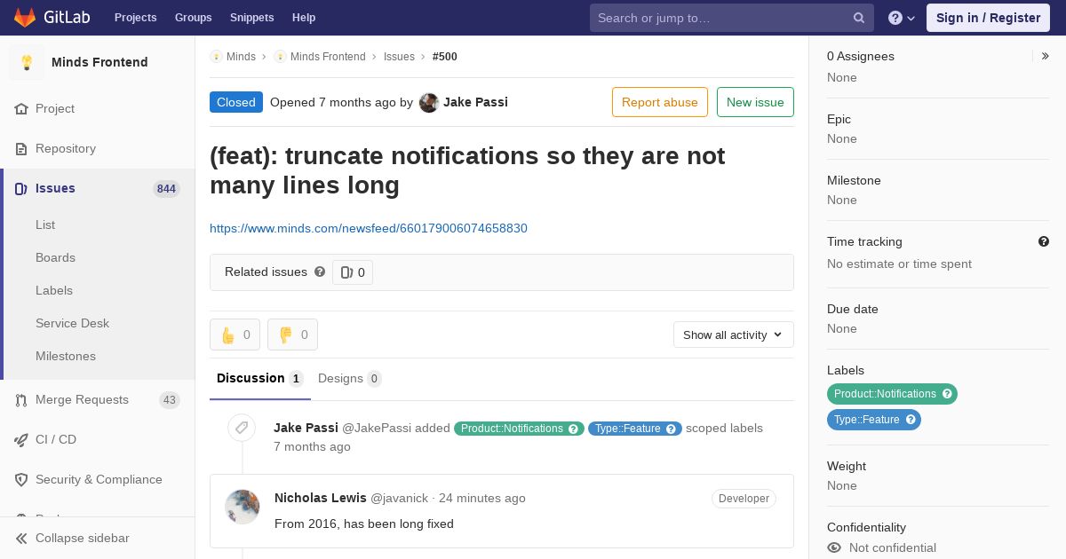
Task: Click the @javanick username
Action: 399,498
